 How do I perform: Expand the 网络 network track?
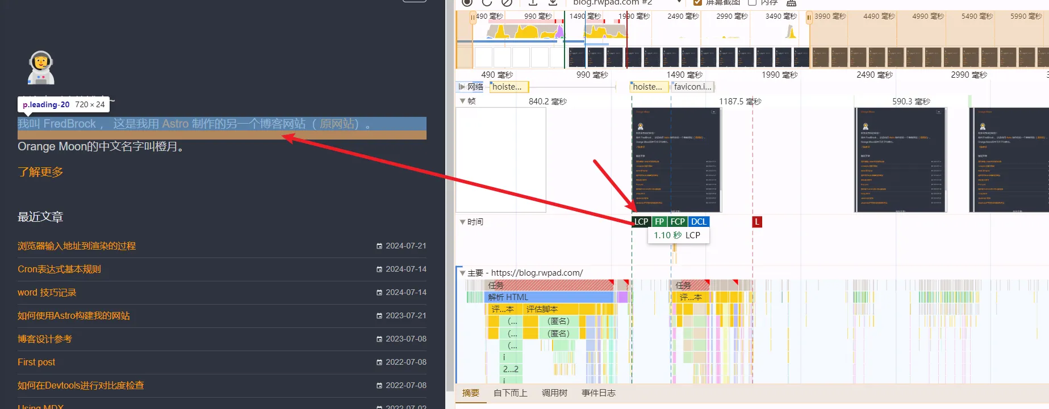[462, 87]
